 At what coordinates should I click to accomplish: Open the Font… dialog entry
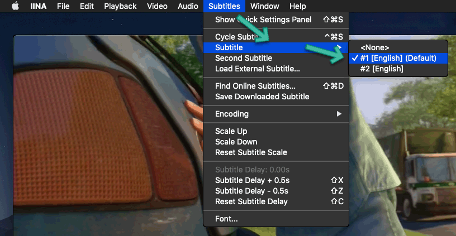276,219
